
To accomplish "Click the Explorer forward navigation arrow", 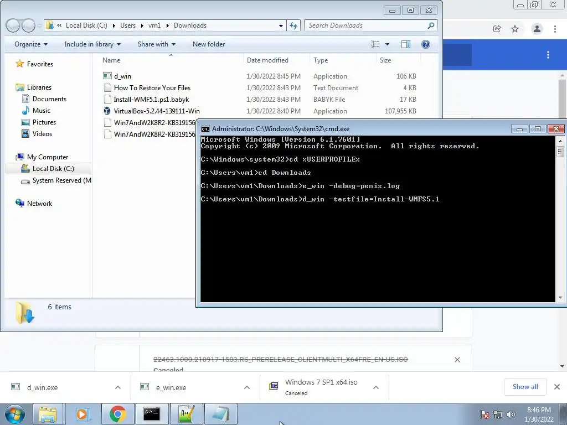I will (28, 25).
